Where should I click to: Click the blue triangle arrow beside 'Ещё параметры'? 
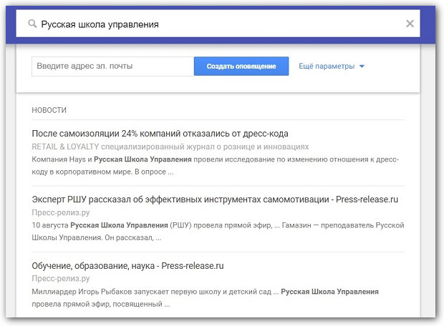pos(362,66)
